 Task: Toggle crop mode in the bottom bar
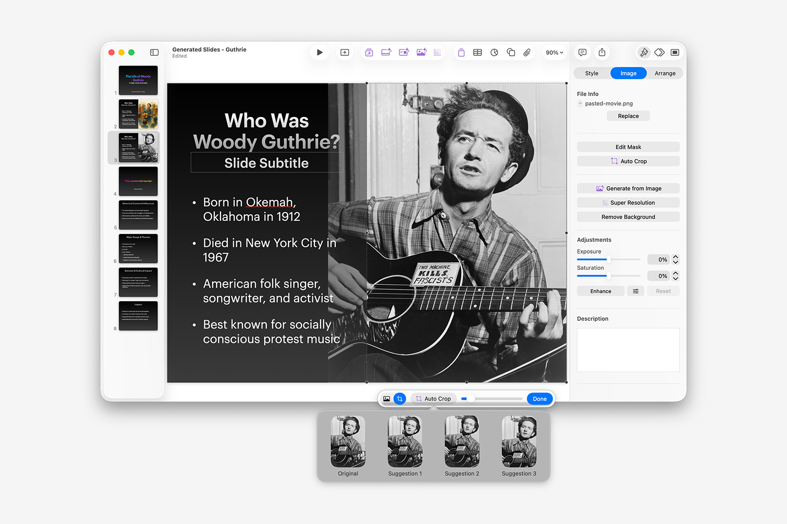point(399,398)
